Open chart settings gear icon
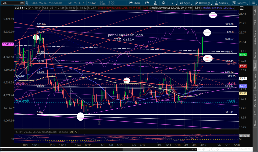This screenshot has width=258, height=152. coord(163,3)
